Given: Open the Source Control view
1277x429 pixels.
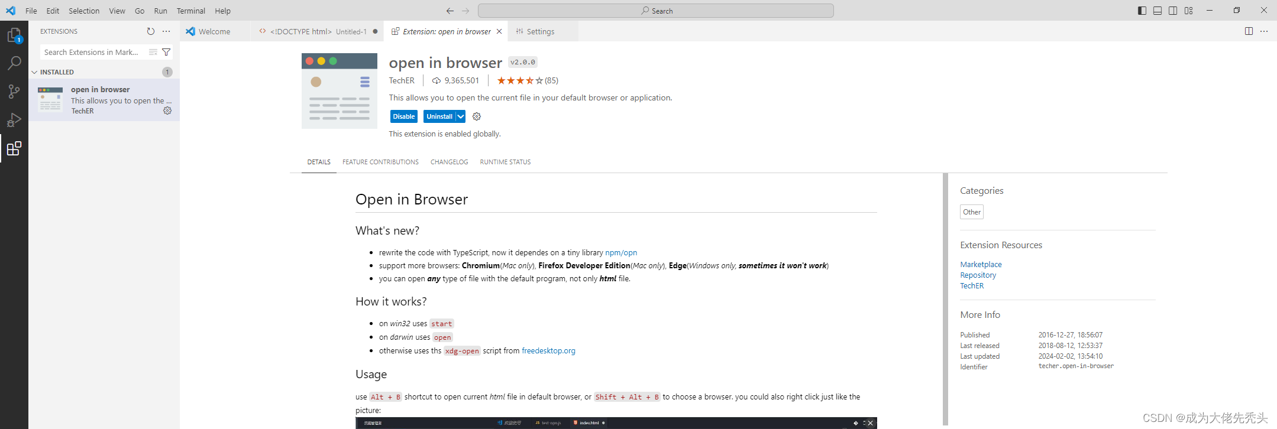Looking at the screenshot, I should point(14,91).
